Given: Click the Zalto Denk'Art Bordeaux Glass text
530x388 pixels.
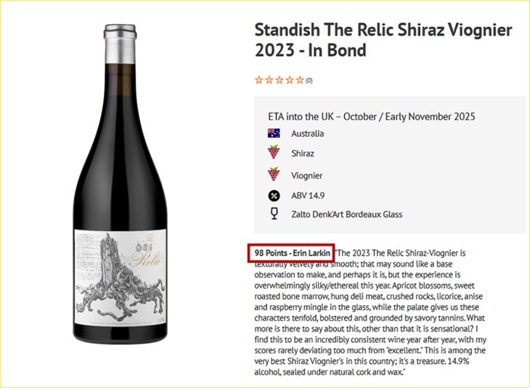Looking at the screenshot, I should [347, 214].
